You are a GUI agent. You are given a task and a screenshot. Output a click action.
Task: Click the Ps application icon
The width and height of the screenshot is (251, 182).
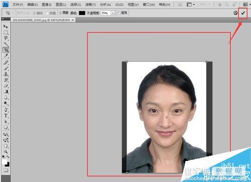[6, 4]
